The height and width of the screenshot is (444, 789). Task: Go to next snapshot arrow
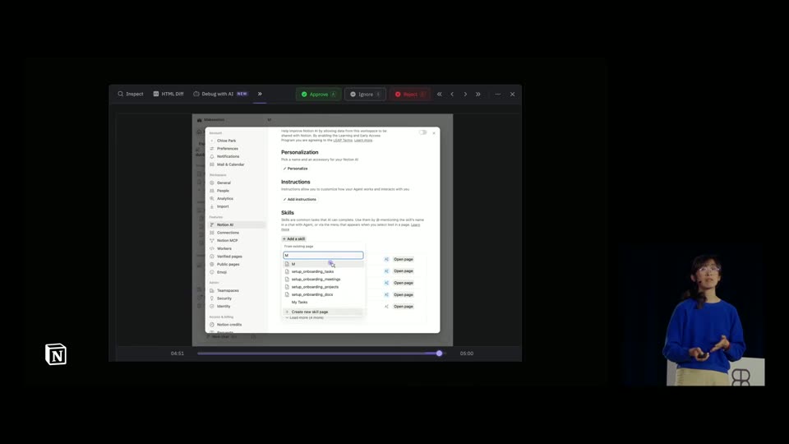(465, 94)
